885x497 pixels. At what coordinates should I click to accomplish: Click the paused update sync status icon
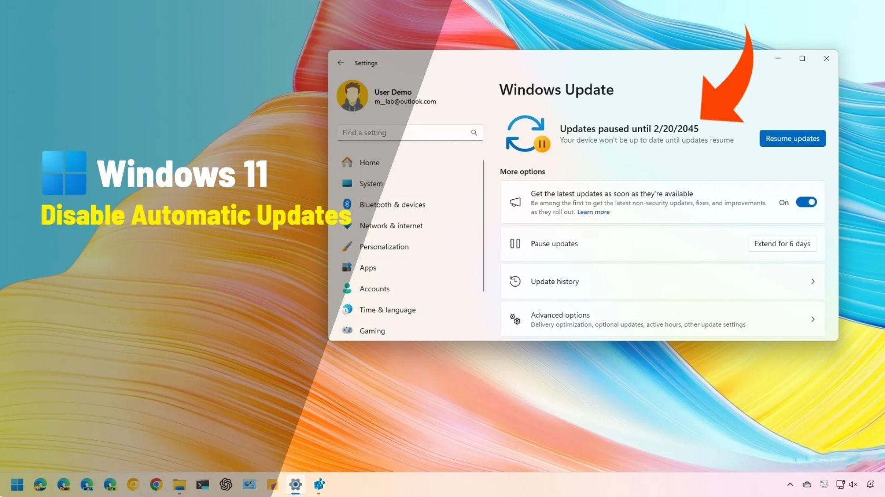click(527, 133)
